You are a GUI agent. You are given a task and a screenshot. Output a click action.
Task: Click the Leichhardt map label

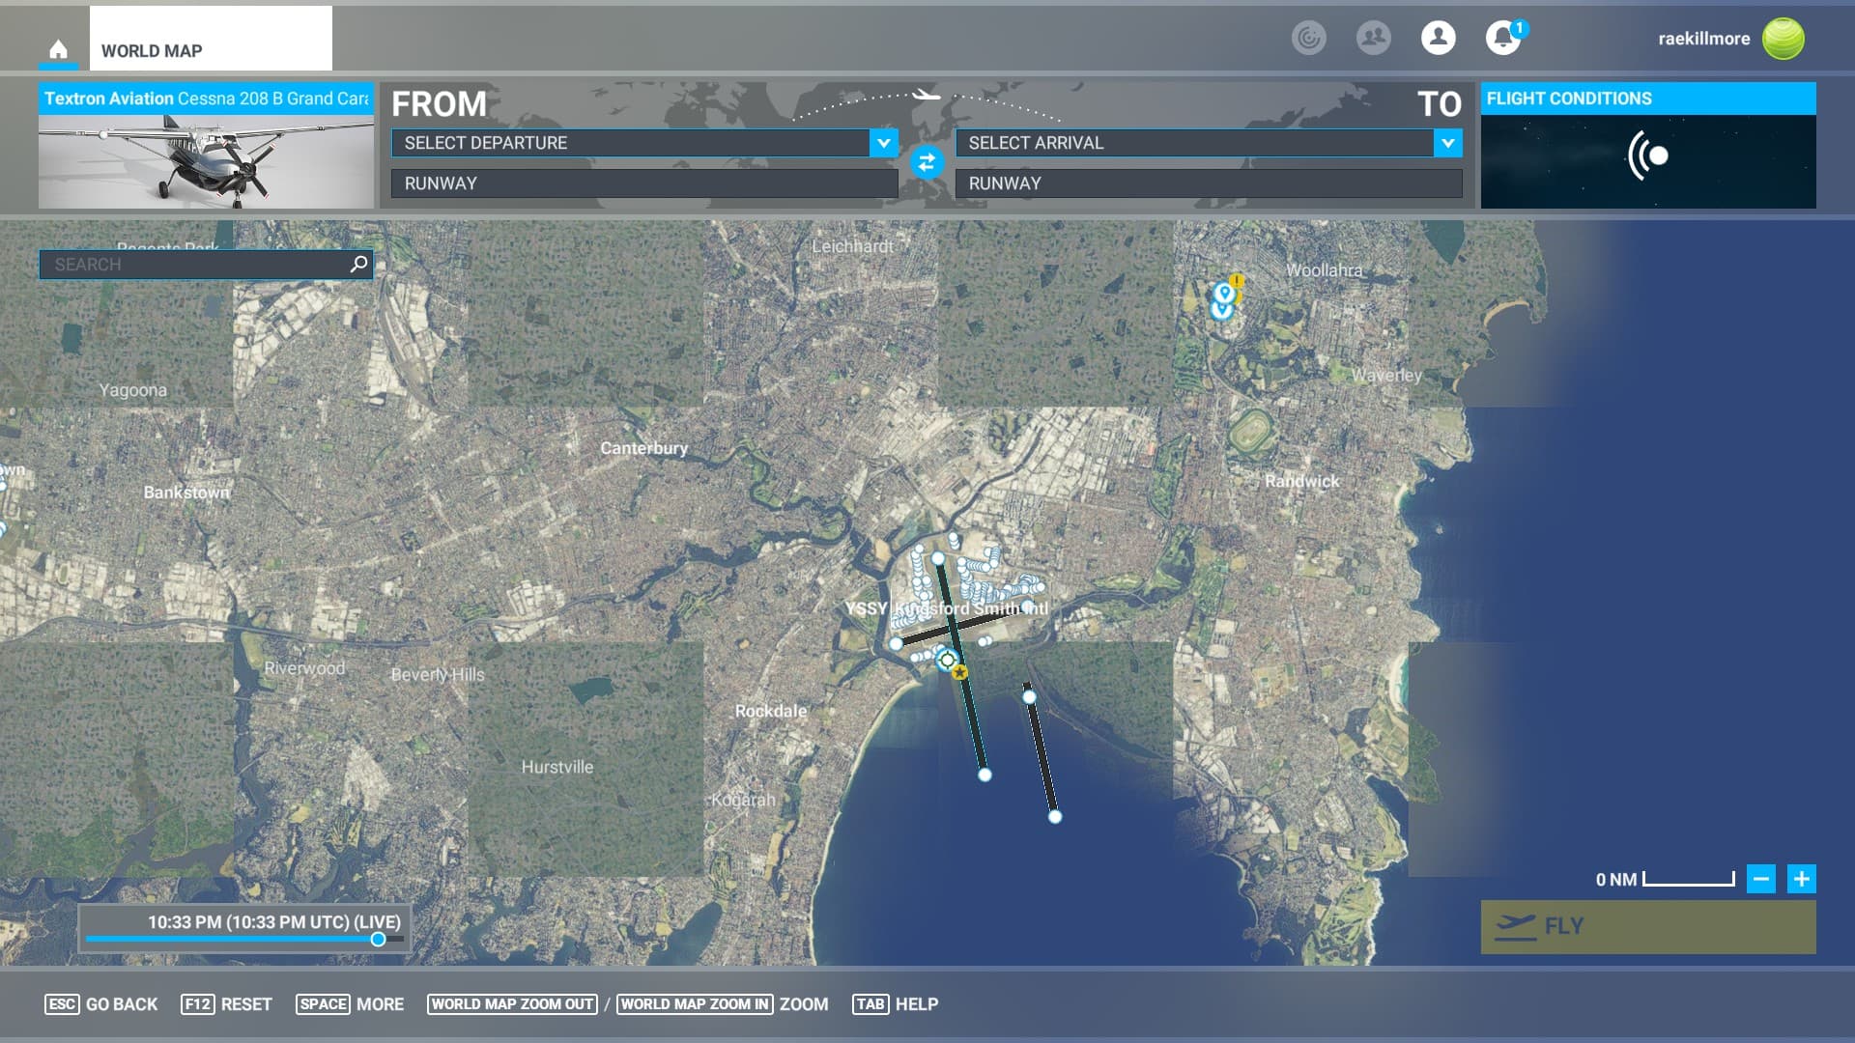pos(852,246)
